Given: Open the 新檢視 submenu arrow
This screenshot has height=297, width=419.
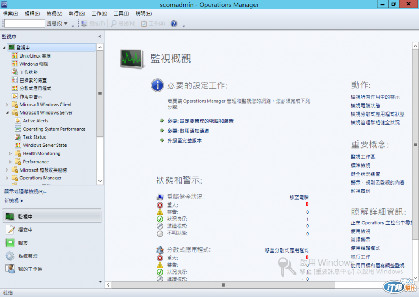Looking at the screenshot, I should pyautogui.click(x=21, y=201).
